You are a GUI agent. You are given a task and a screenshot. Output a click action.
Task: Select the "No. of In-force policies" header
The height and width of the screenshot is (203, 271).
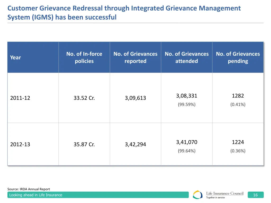click(x=84, y=57)
